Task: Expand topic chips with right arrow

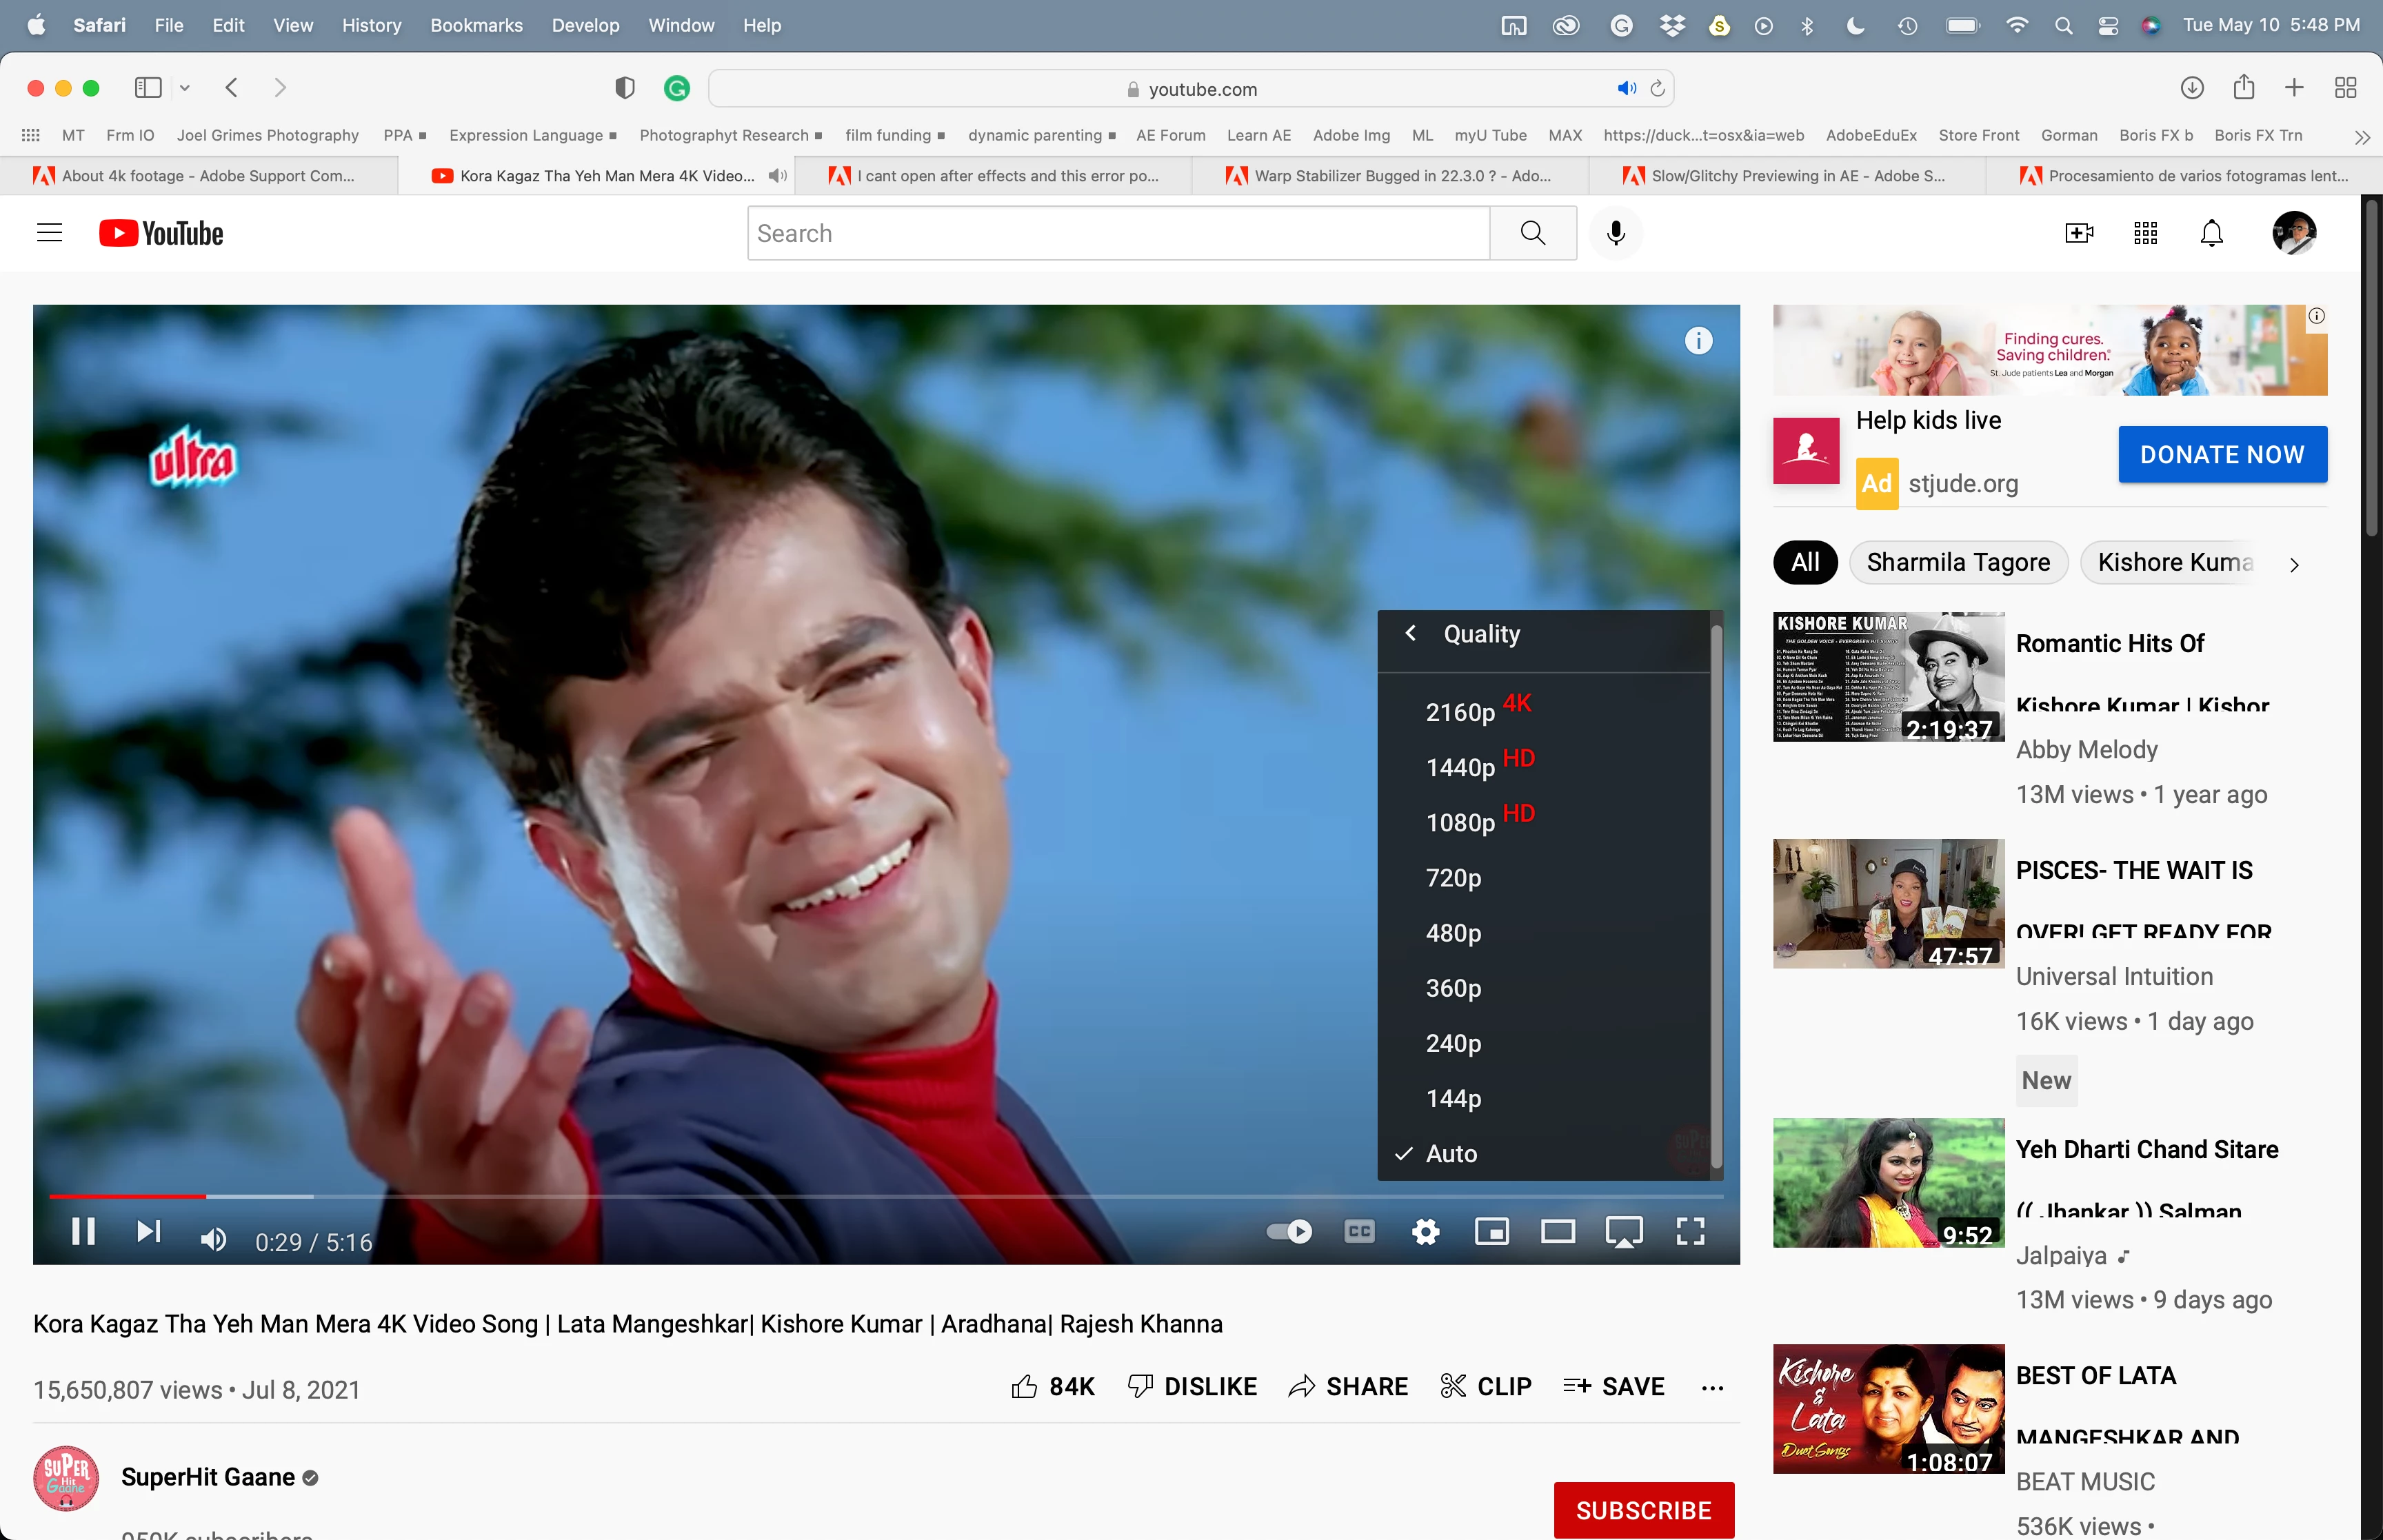Action: pyautogui.click(x=2294, y=564)
